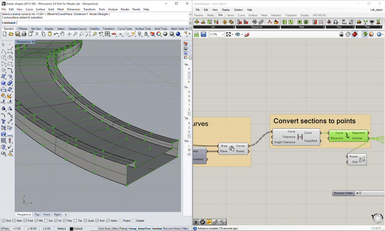Switch to the Intersect tab in Grasshopper

[276, 15]
